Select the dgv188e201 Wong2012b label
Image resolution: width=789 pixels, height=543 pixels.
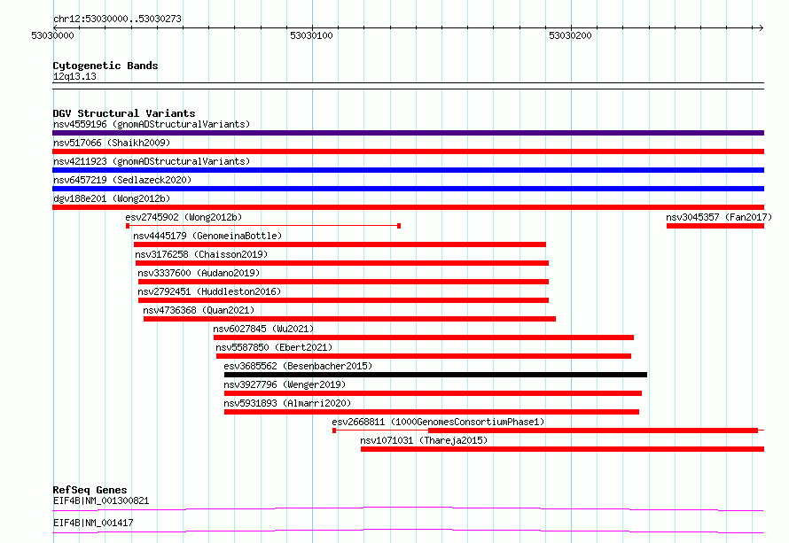click(x=112, y=198)
